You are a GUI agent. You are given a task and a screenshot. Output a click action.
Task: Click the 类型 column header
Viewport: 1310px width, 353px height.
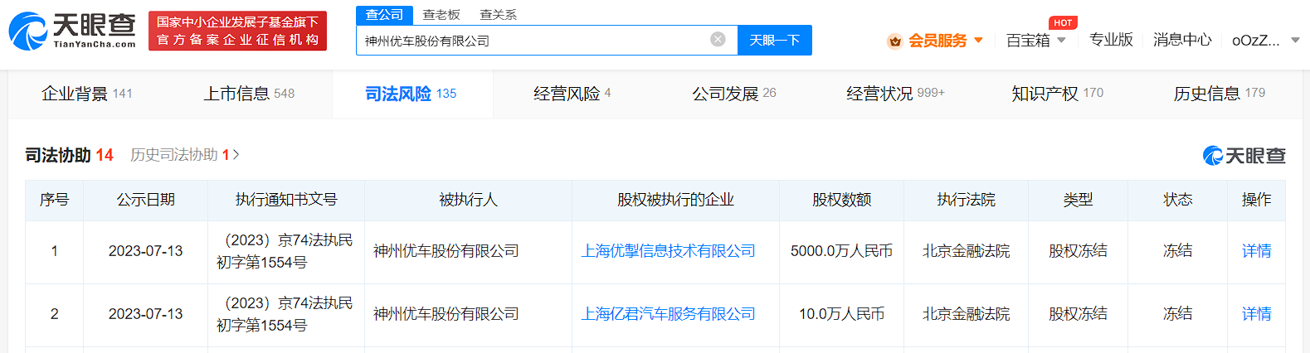point(1078,200)
